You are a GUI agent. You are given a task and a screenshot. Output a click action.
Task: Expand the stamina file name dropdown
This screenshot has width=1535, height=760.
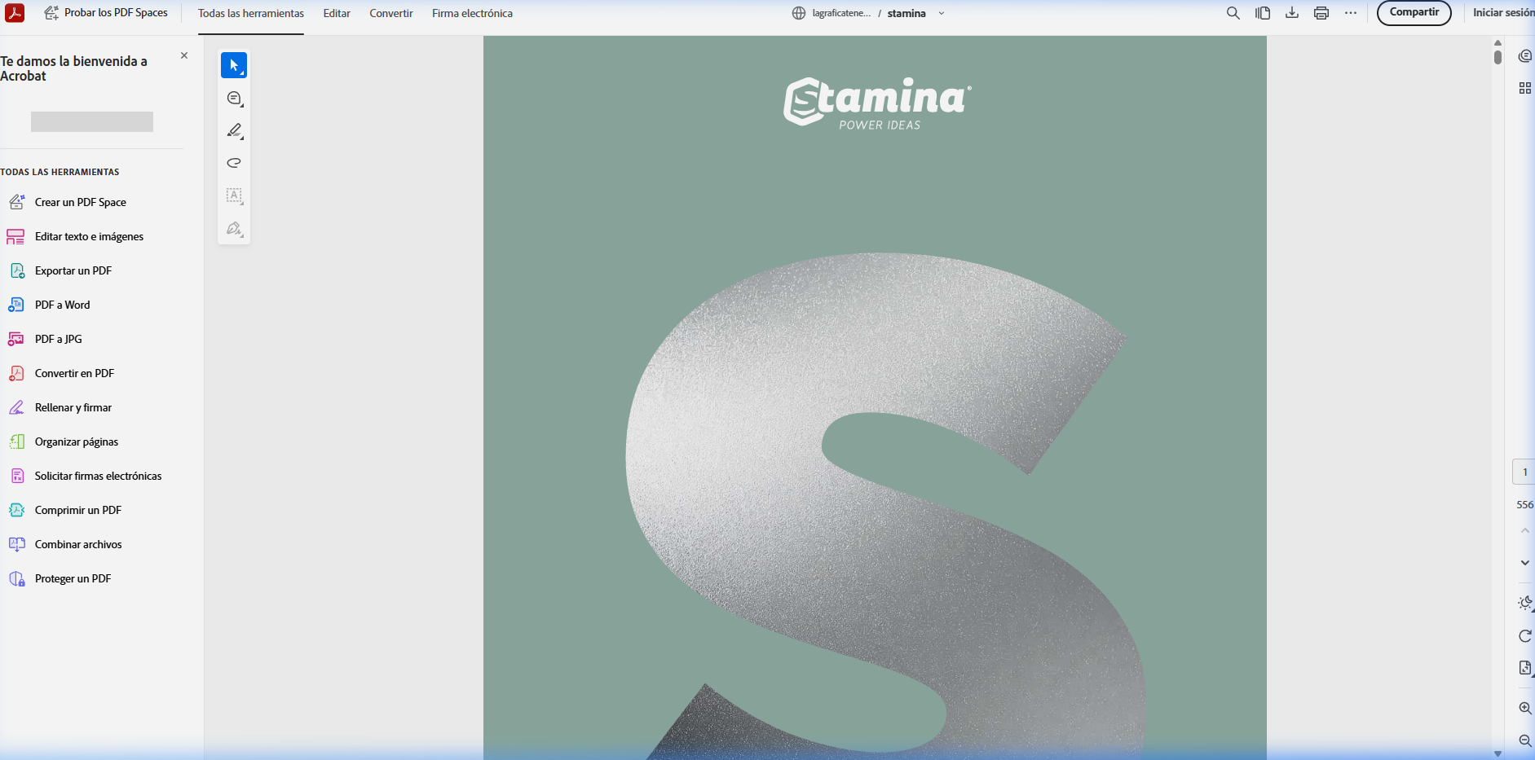(x=942, y=13)
